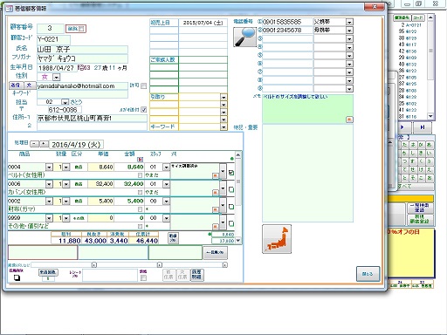Click first small marker on bottom slider bar
This screenshot has width=447, height=335.
pos(94,265)
